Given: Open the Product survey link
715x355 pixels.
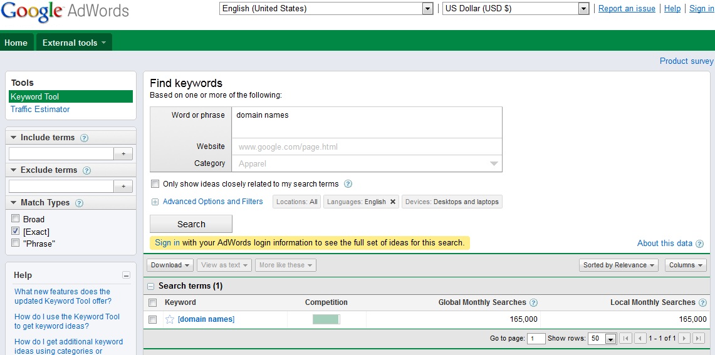Looking at the screenshot, I should (x=686, y=61).
